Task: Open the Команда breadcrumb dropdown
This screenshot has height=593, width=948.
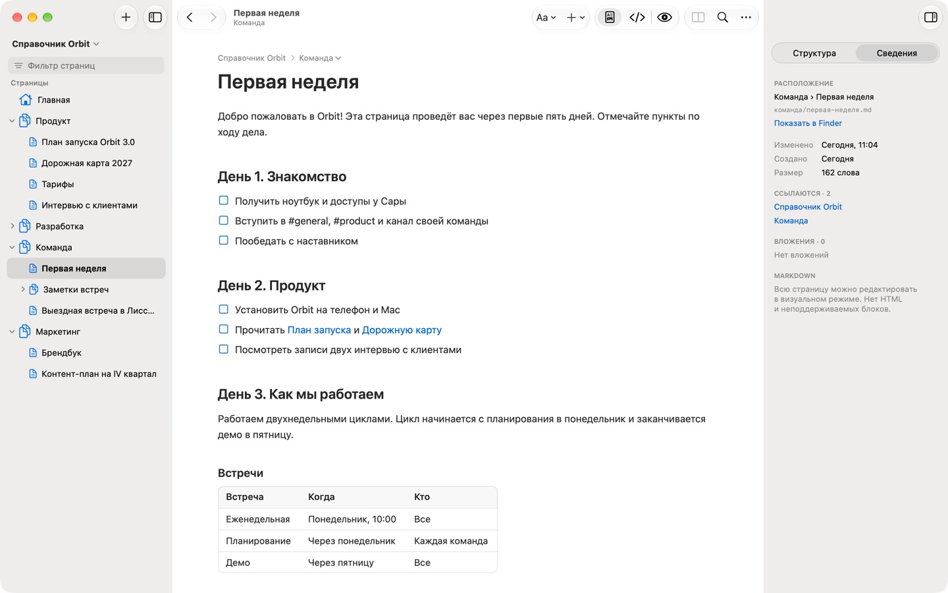Action: (x=320, y=58)
